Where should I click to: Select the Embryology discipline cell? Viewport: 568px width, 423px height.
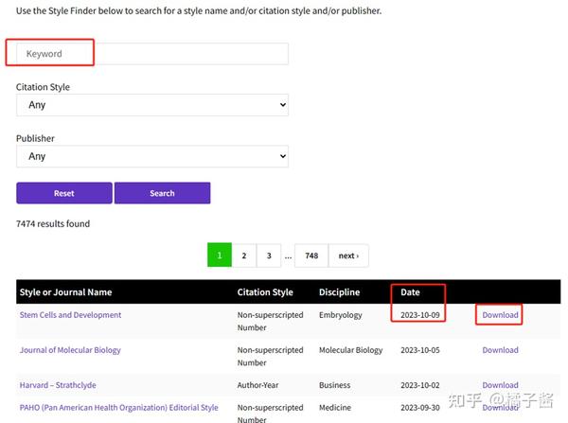pyautogui.click(x=341, y=315)
